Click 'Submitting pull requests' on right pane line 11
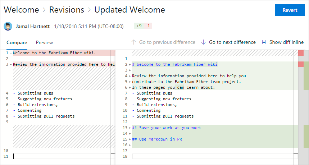Image resolution: width=309 pixels, height=165 pixels. click(165, 116)
